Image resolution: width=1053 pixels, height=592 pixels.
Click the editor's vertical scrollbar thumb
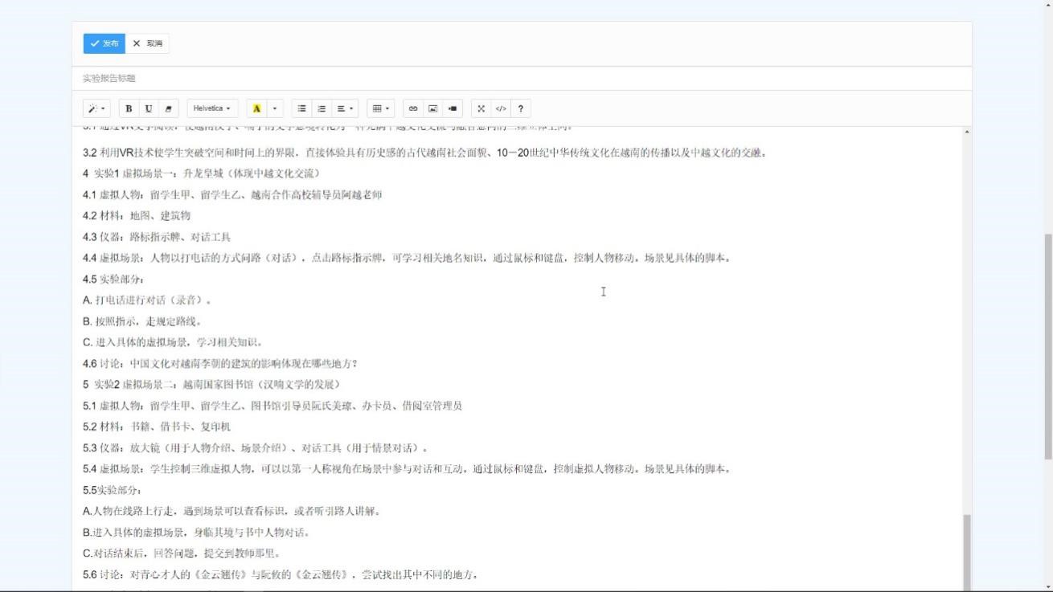pyautogui.click(x=967, y=553)
